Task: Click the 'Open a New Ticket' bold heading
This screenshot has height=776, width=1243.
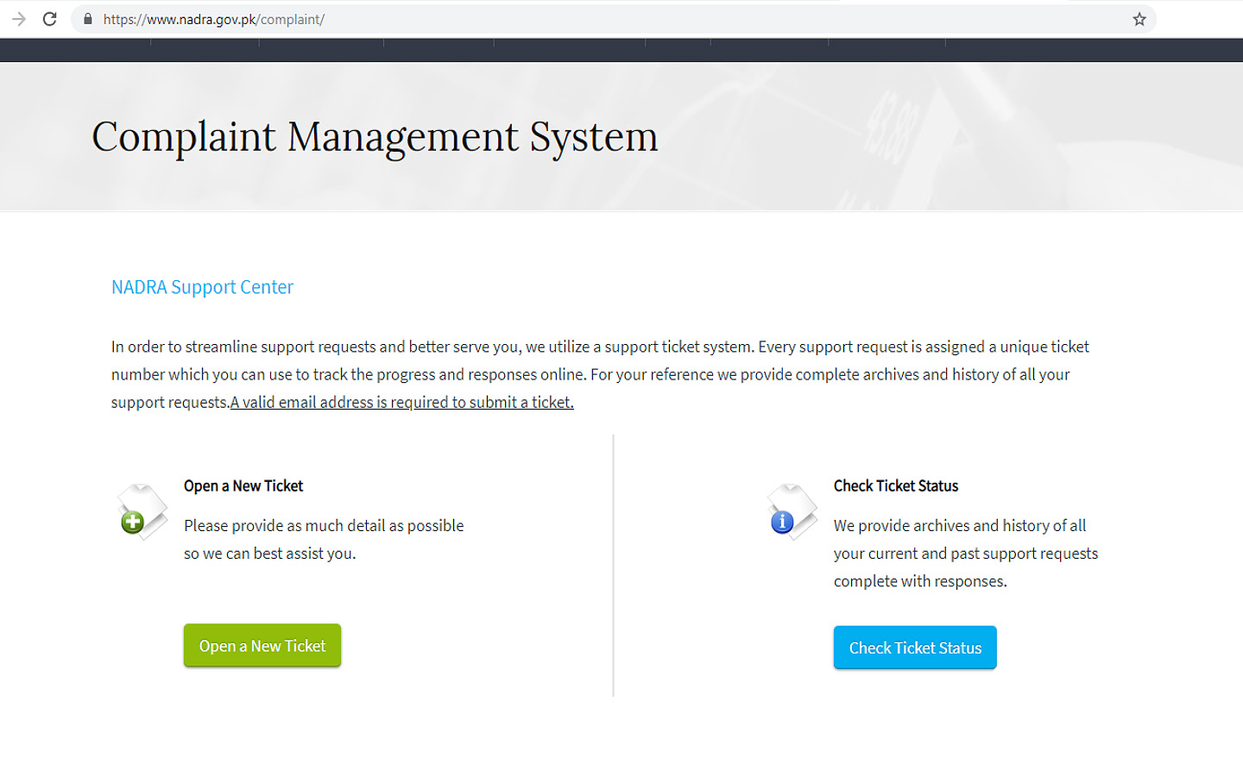Action: click(x=243, y=486)
